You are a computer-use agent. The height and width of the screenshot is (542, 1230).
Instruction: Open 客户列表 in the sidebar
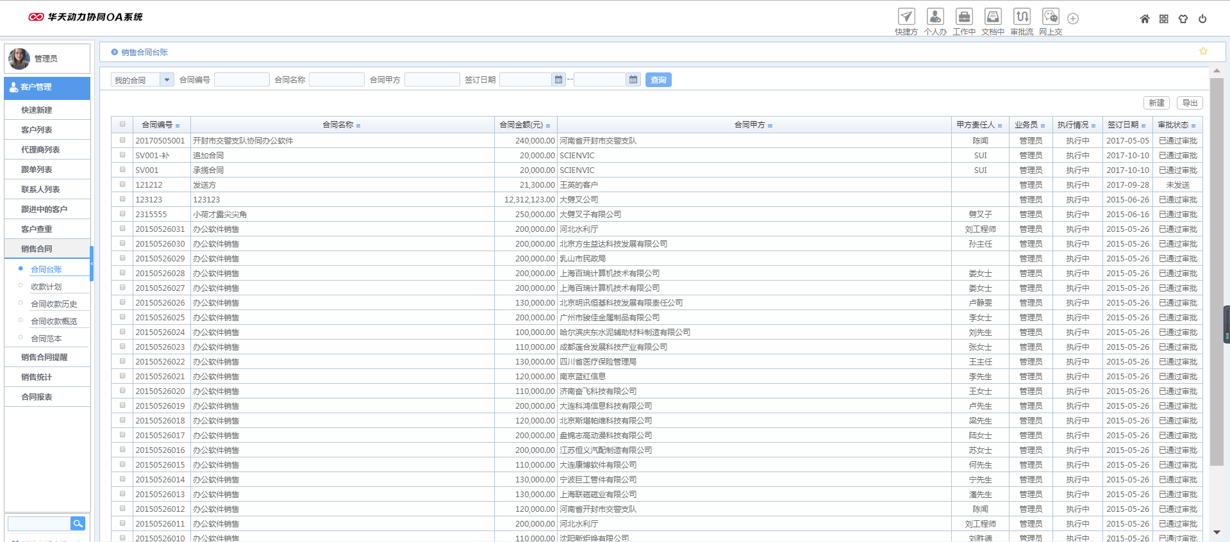click(37, 130)
